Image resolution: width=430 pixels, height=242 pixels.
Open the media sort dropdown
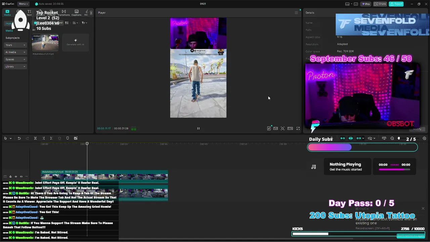pos(75,23)
